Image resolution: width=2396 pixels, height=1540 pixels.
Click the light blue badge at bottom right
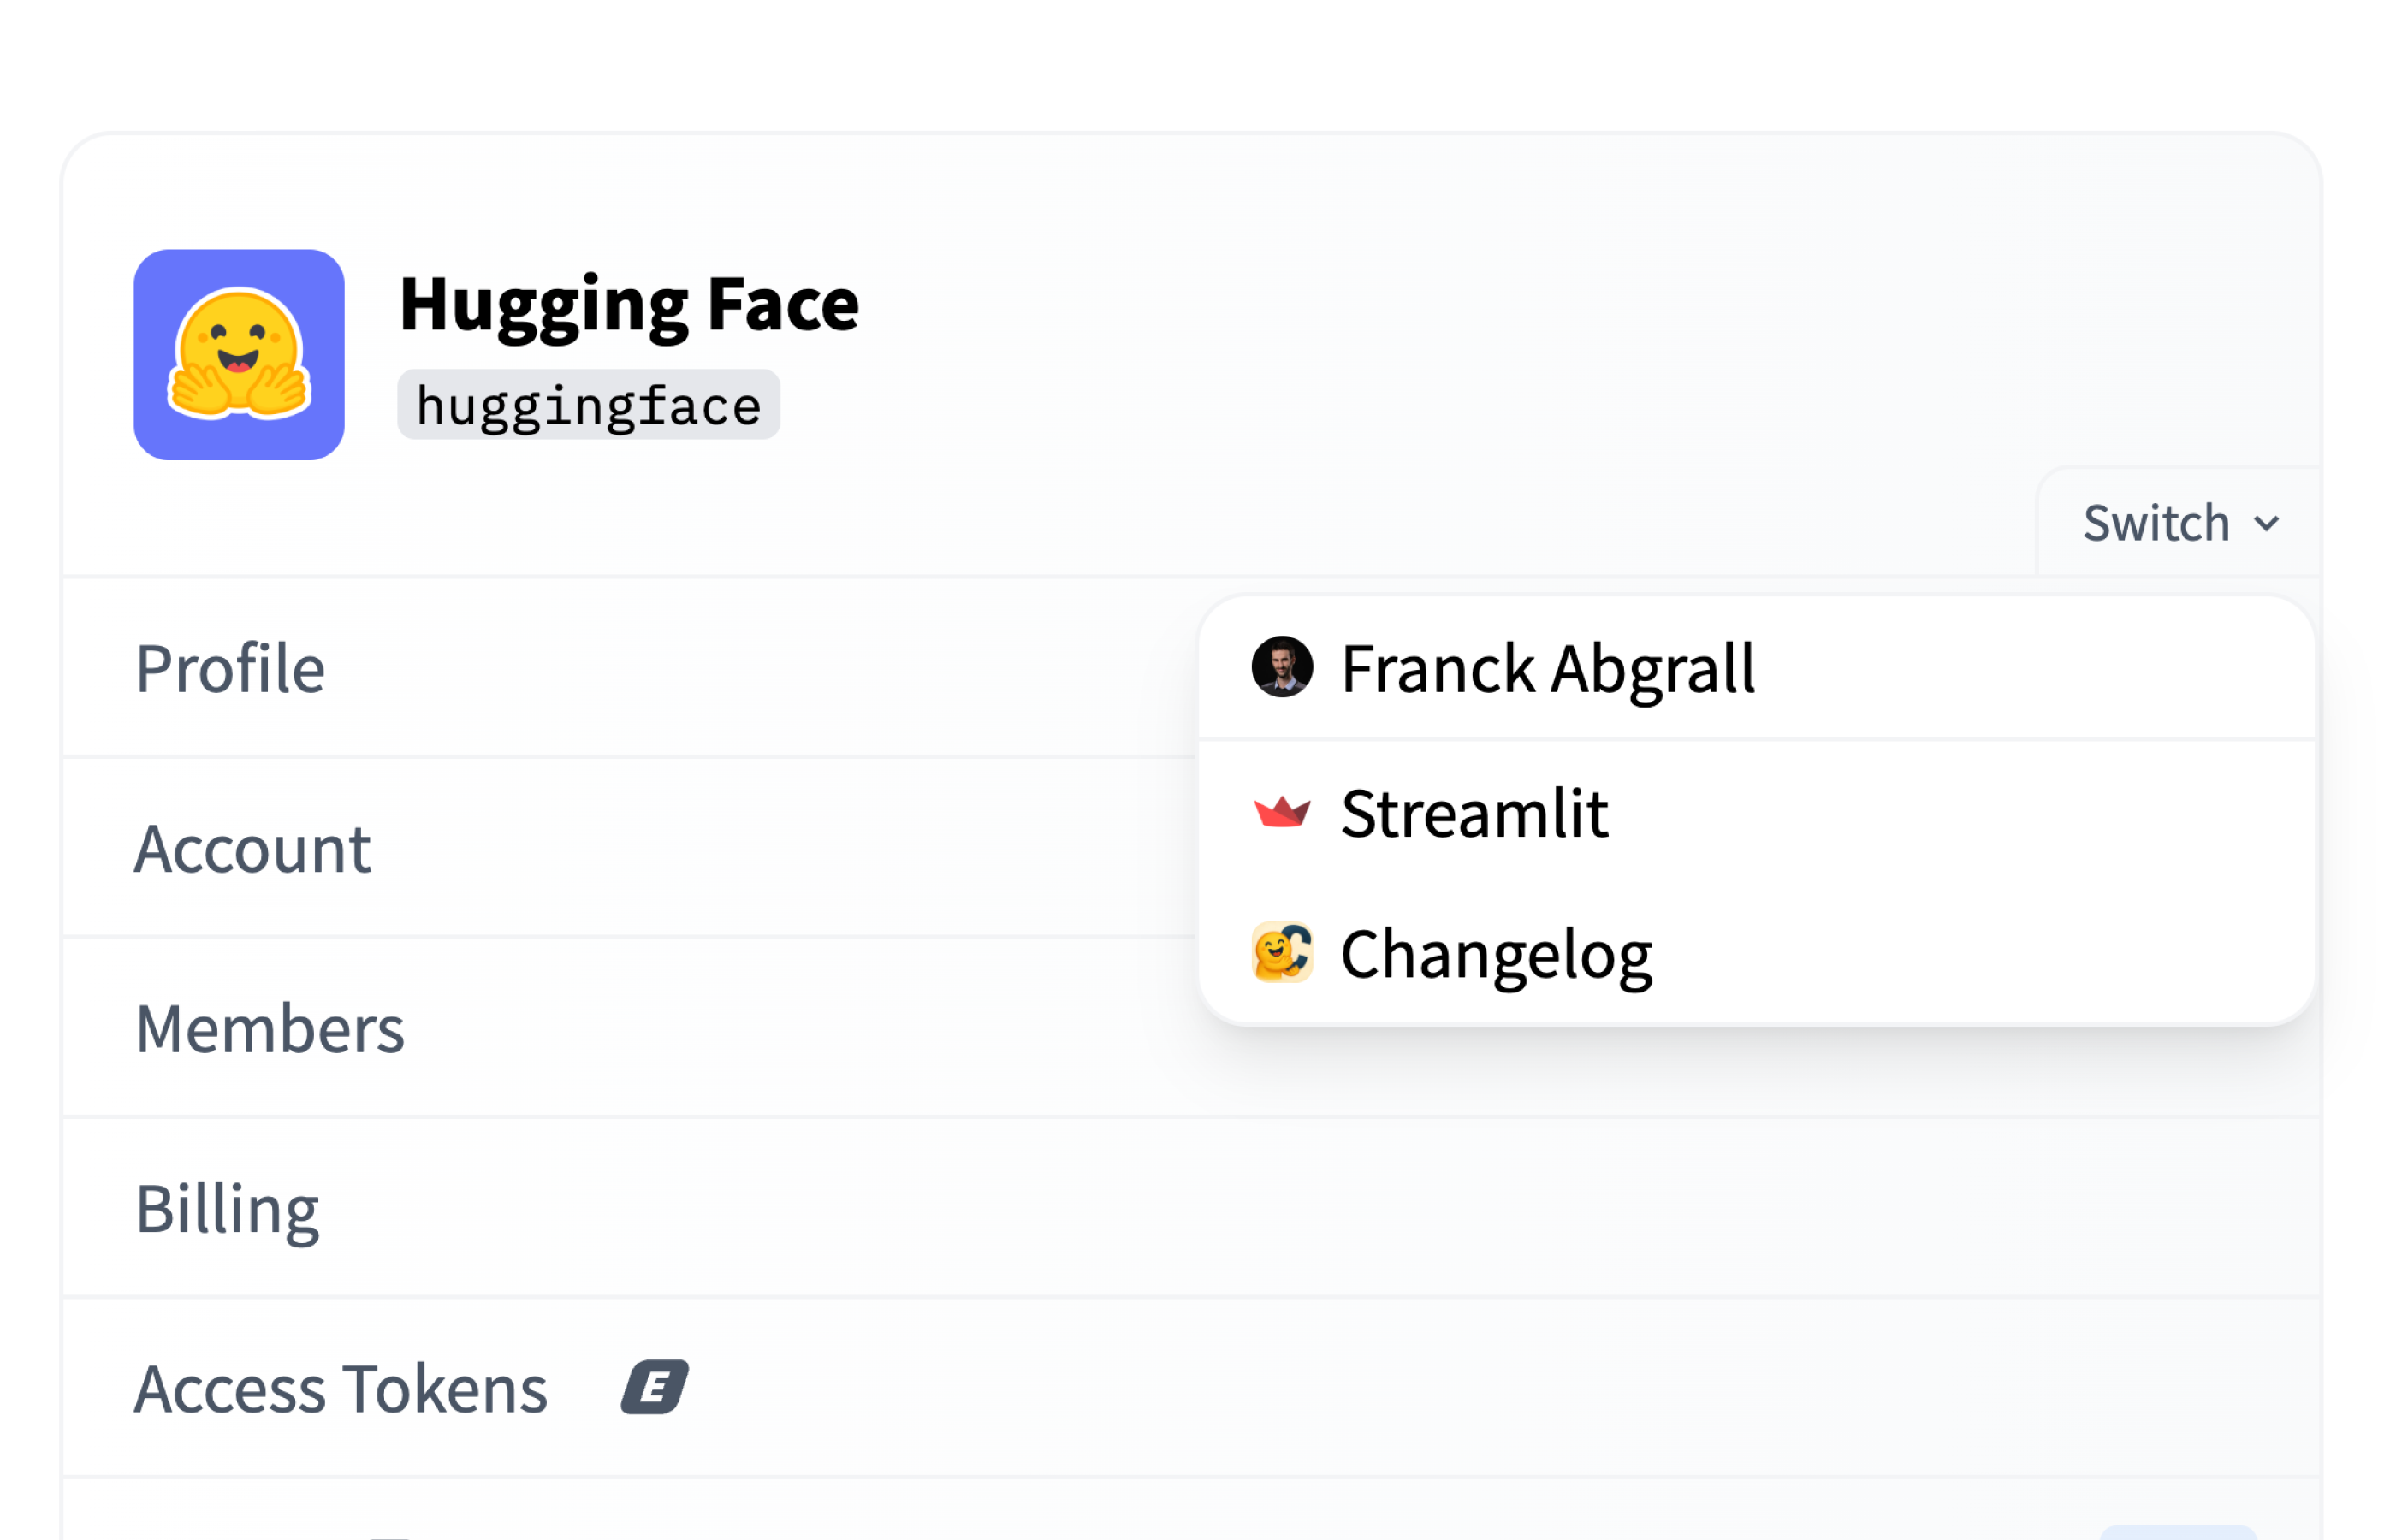tap(2178, 1532)
